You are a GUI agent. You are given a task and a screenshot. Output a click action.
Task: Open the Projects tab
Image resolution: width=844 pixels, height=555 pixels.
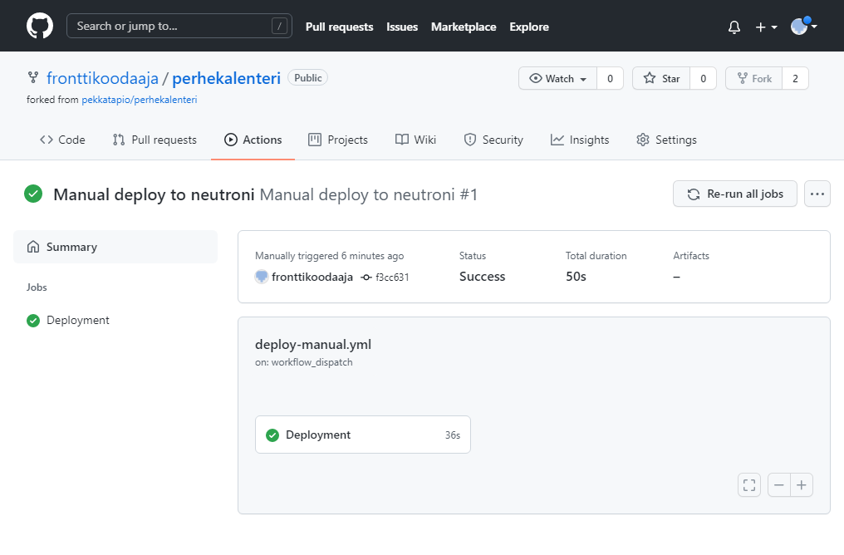338,140
